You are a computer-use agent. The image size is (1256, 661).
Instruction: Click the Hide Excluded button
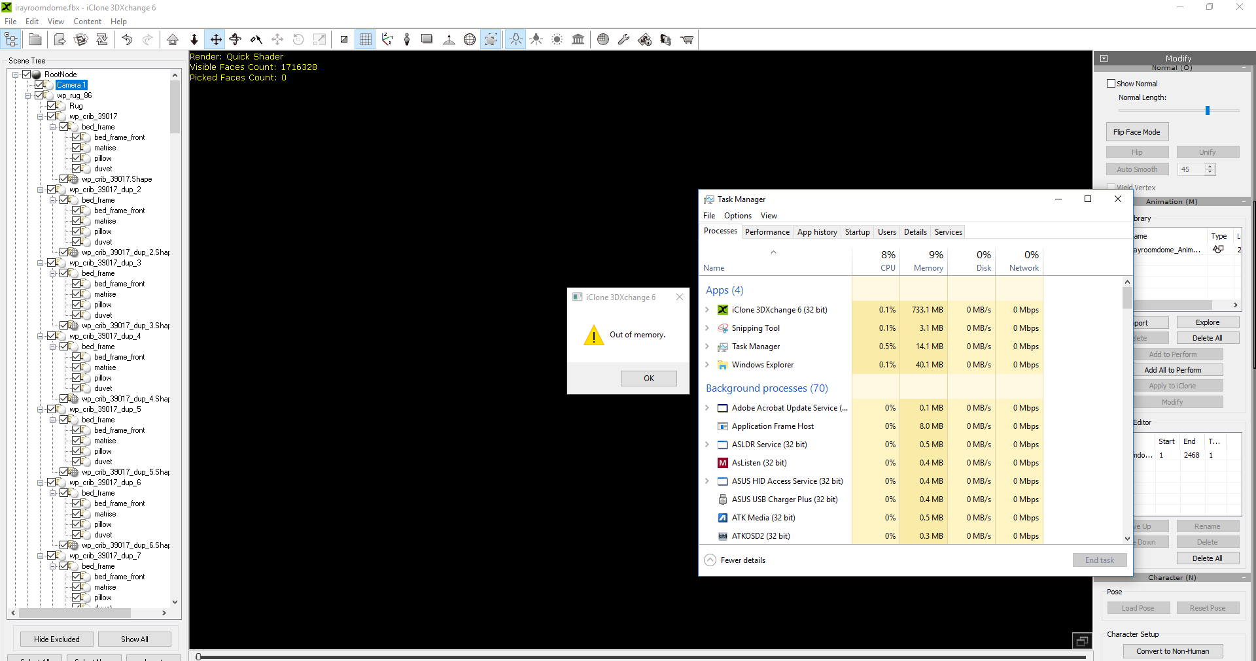pyautogui.click(x=57, y=639)
